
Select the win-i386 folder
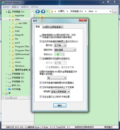point(23,23)
